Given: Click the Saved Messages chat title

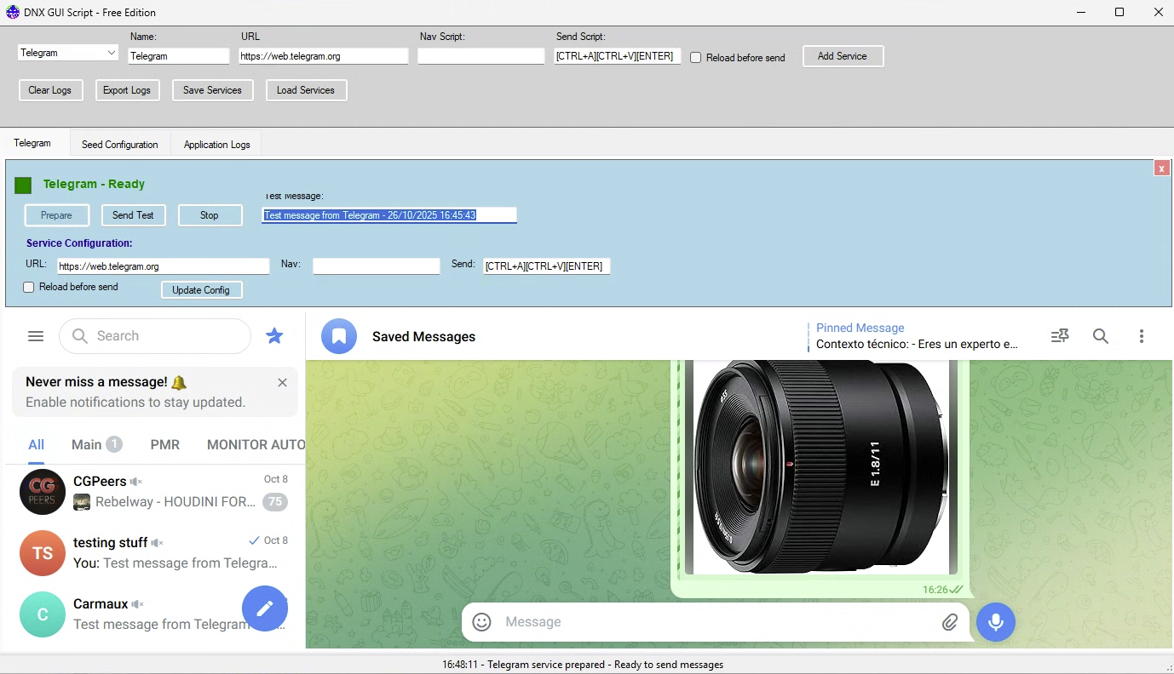Looking at the screenshot, I should [423, 337].
